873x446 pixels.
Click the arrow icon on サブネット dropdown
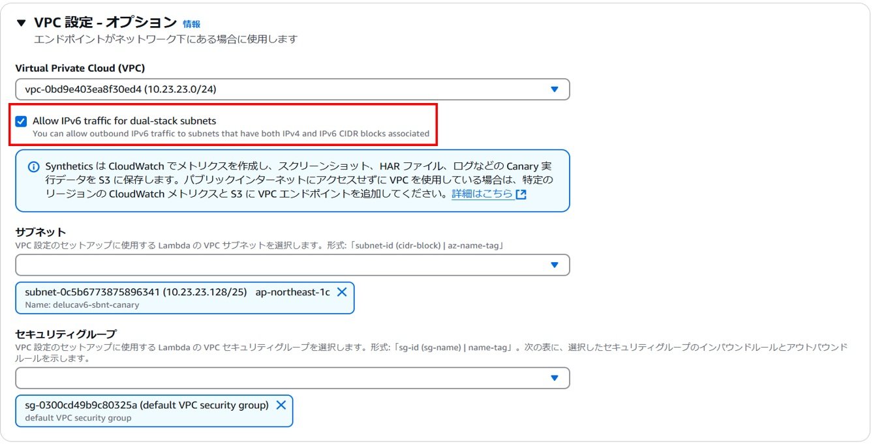coord(554,265)
